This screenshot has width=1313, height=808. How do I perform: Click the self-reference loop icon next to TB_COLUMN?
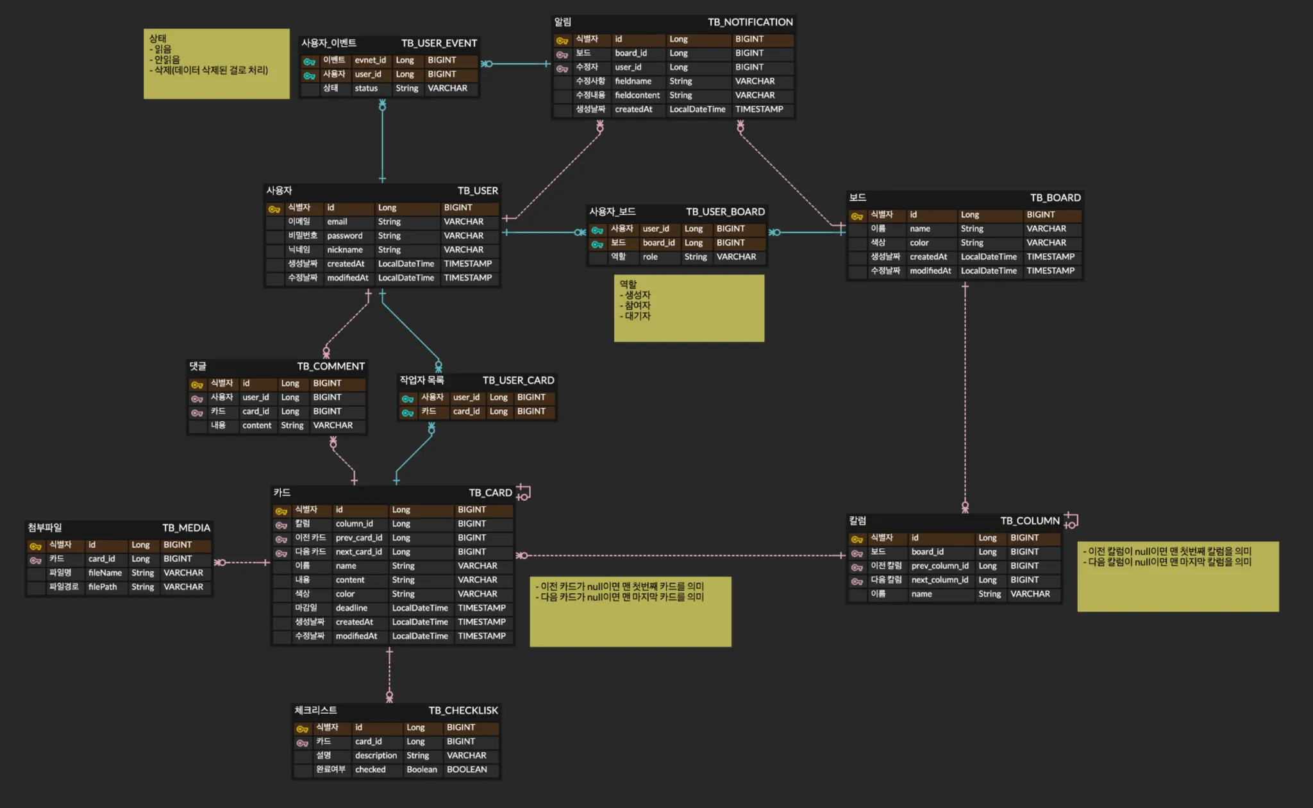(1071, 521)
